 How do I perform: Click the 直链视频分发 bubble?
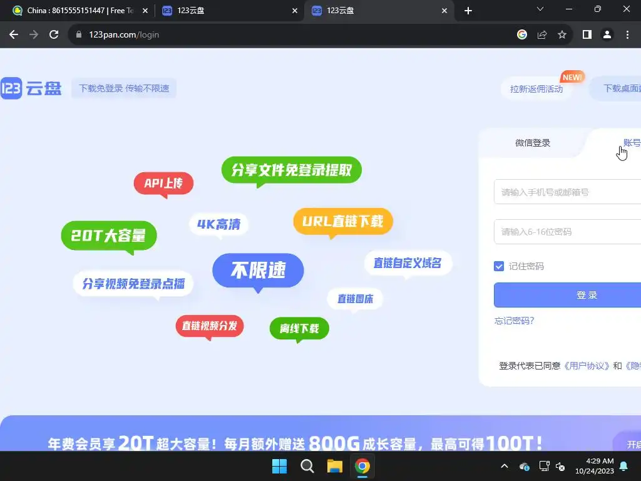coord(210,326)
